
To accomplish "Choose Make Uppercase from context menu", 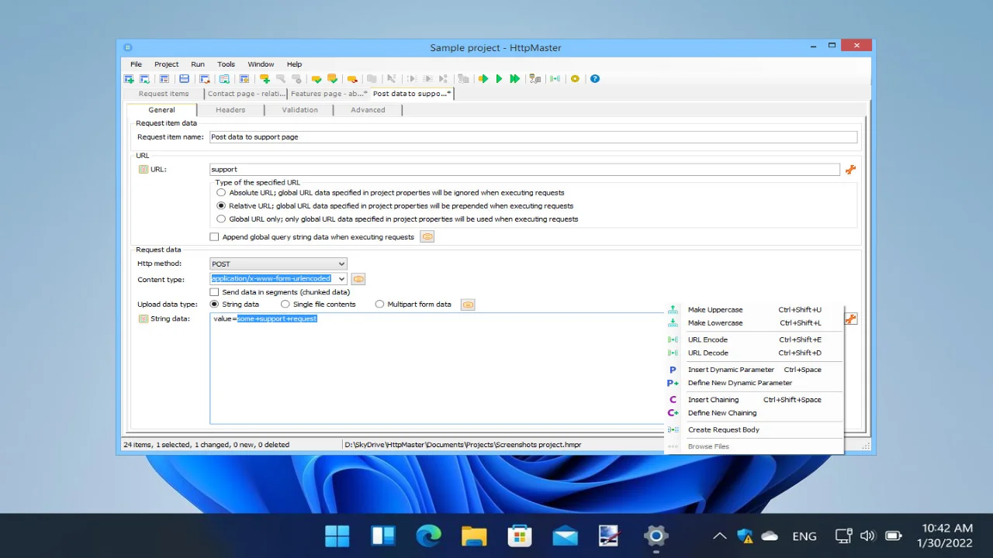I will (754, 309).
